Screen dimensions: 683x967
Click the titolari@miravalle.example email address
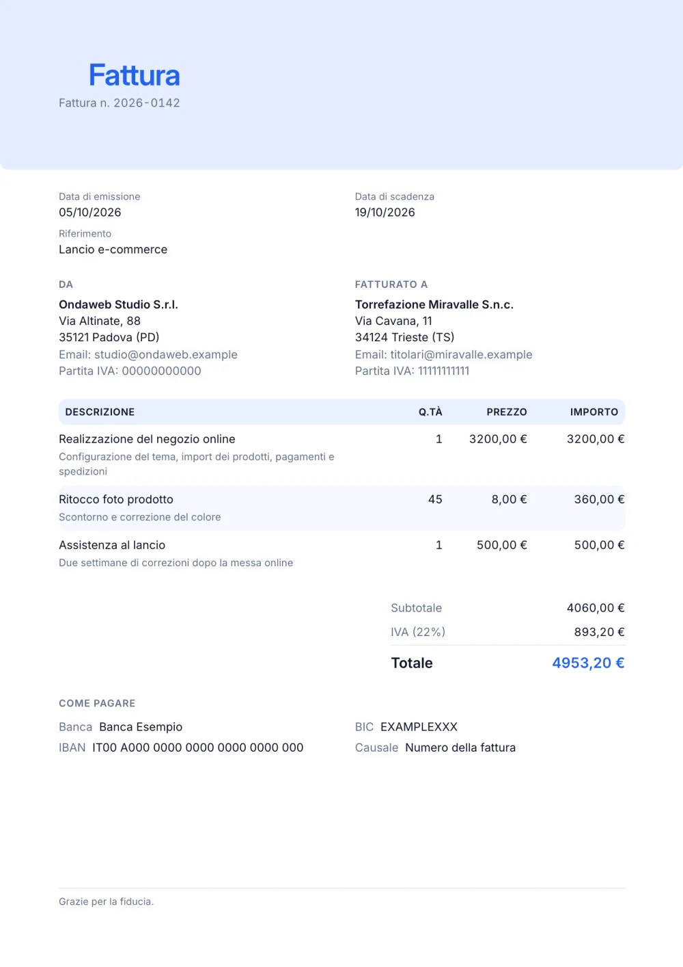[x=461, y=355]
